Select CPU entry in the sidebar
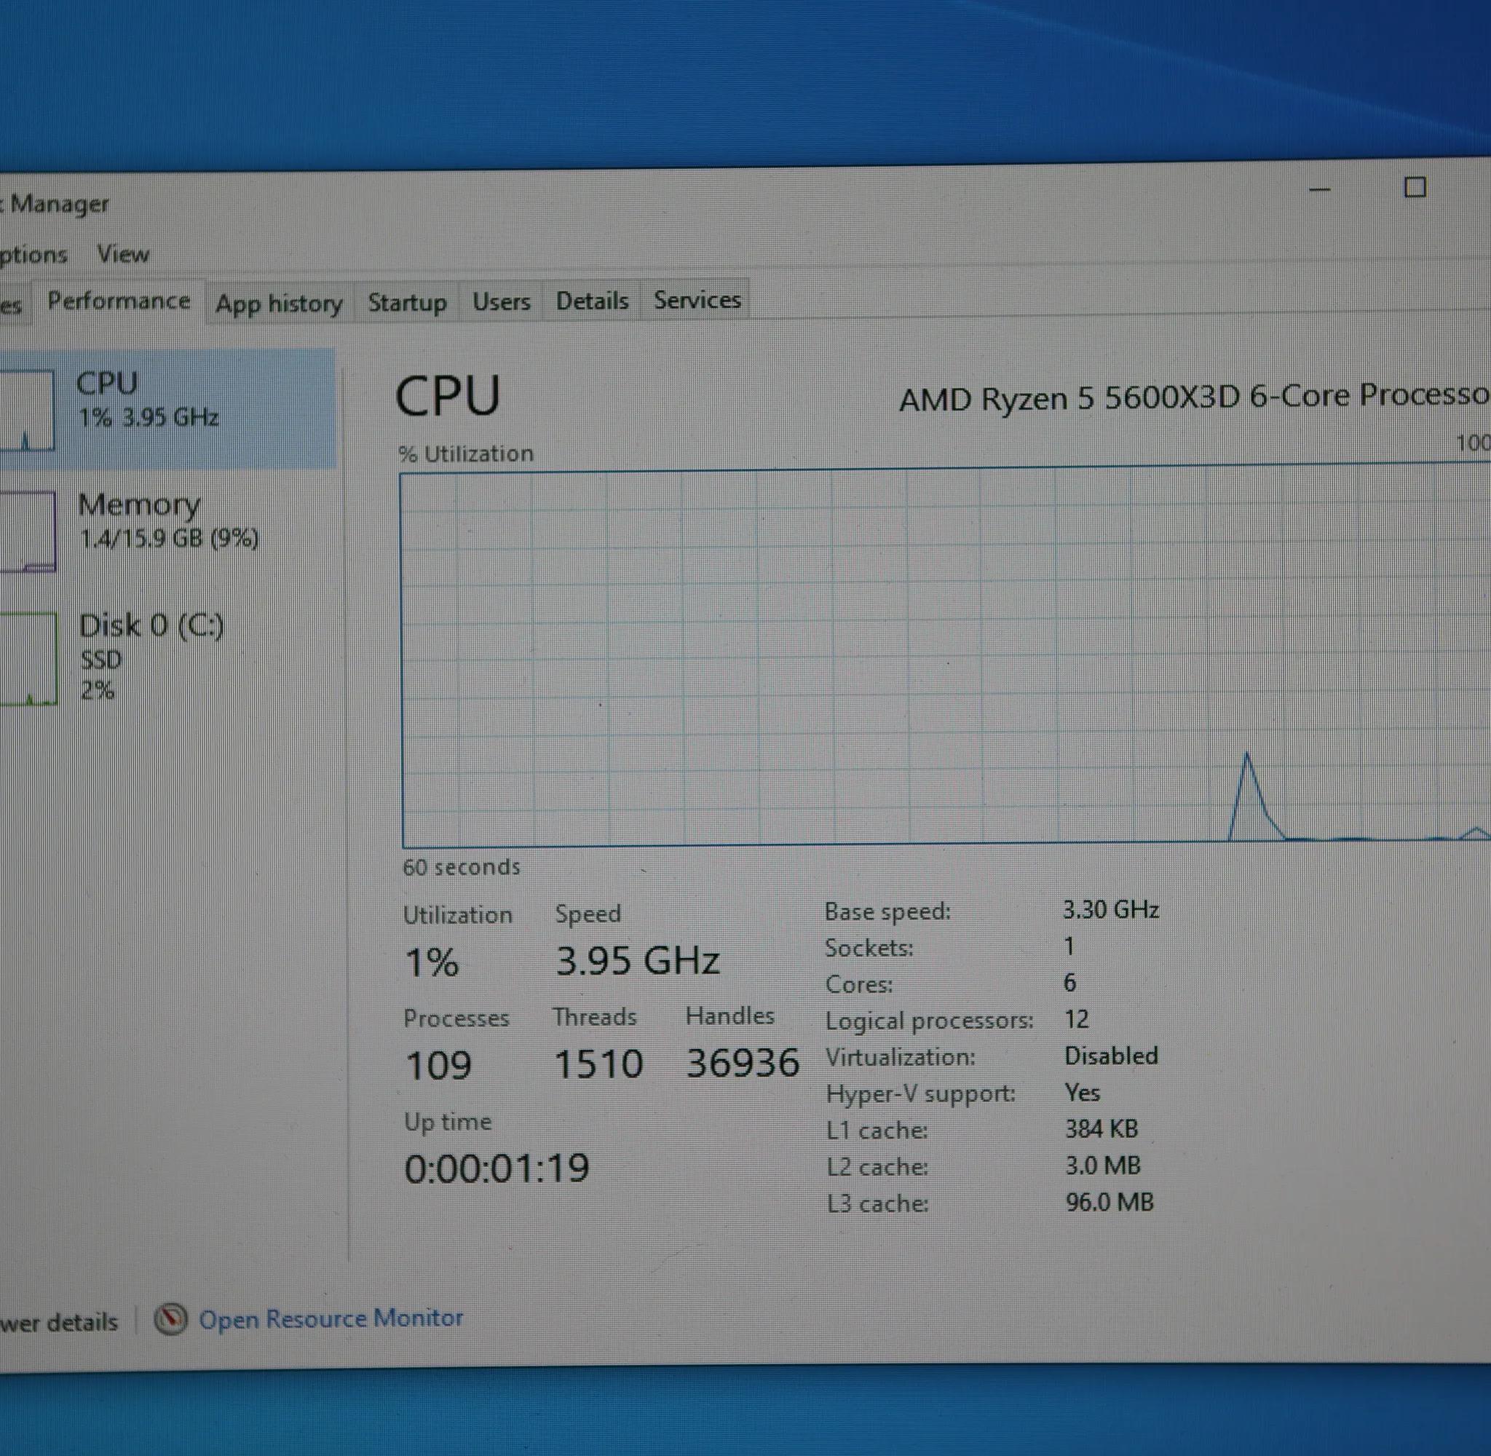The height and width of the screenshot is (1456, 1491). (167, 408)
